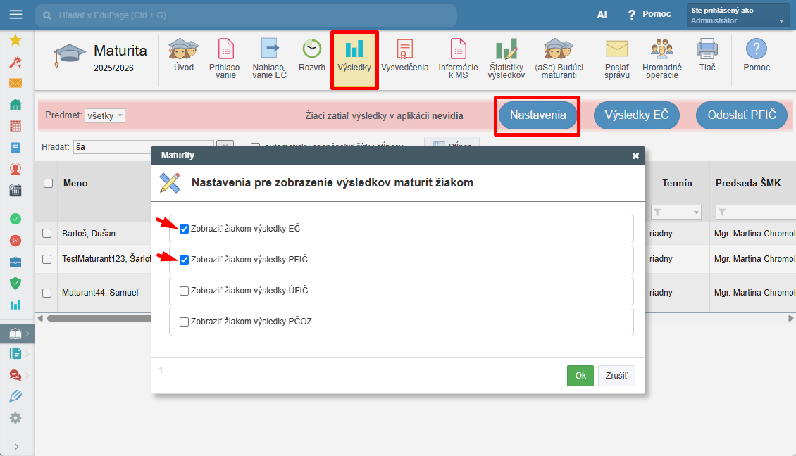Expand the sidebar with bottom chevron
796x456 pixels.
tap(16, 446)
